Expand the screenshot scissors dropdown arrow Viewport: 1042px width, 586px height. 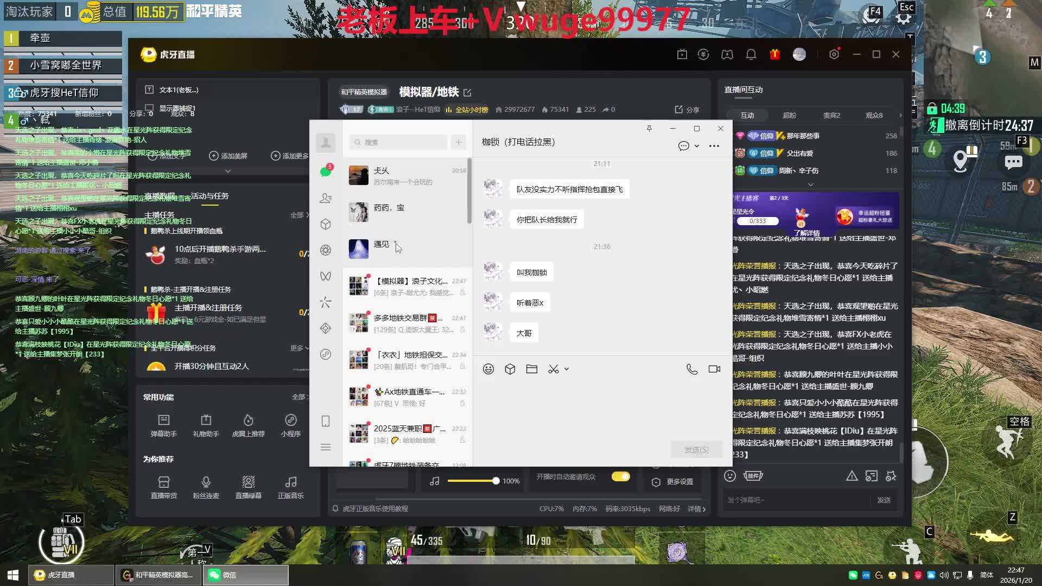(x=567, y=369)
